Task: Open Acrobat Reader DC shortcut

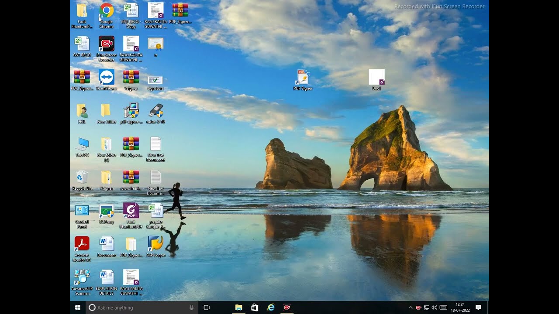Action: 82,249
